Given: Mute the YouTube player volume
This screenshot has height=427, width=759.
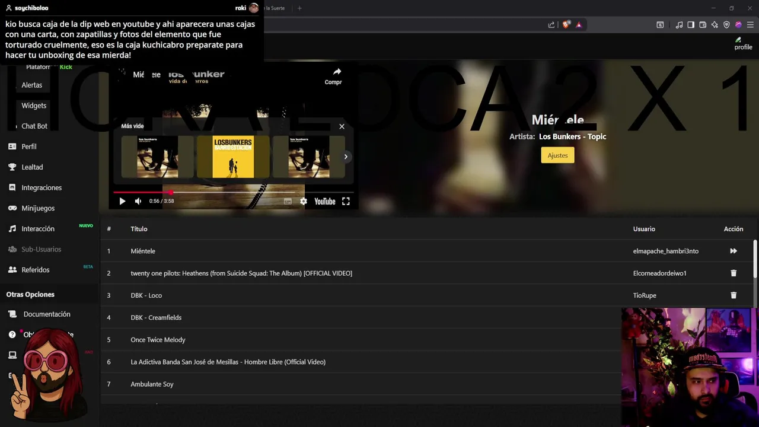Looking at the screenshot, I should (x=138, y=201).
